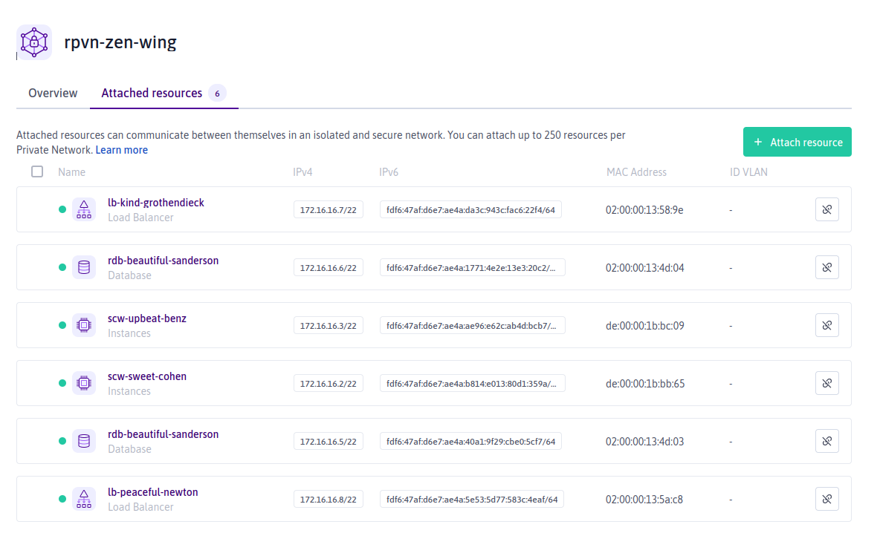Click the Load Balancer icon of lb-peaceful-newton

(x=84, y=499)
